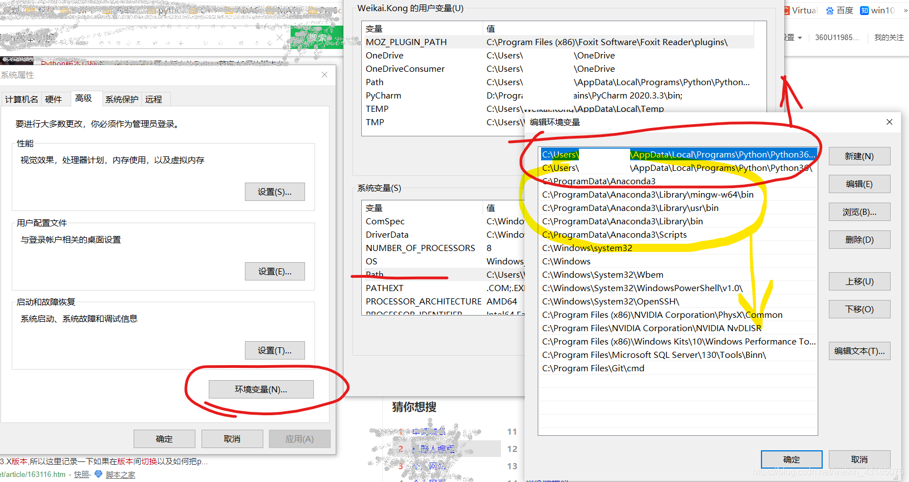The image size is (909, 482).
Task: Click 下移(O) to move entry down
Action: 859,309
